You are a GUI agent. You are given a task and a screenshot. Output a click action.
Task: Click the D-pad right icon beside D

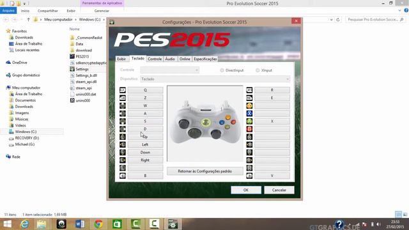coord(122,129)
